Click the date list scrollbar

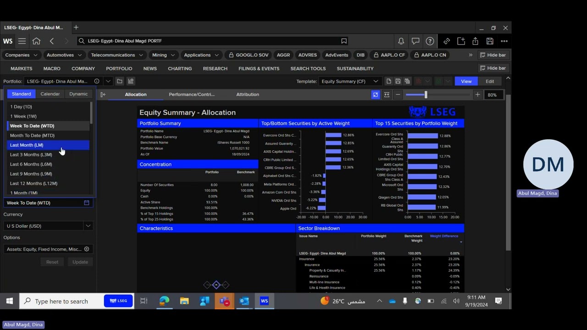click(91, 113)
